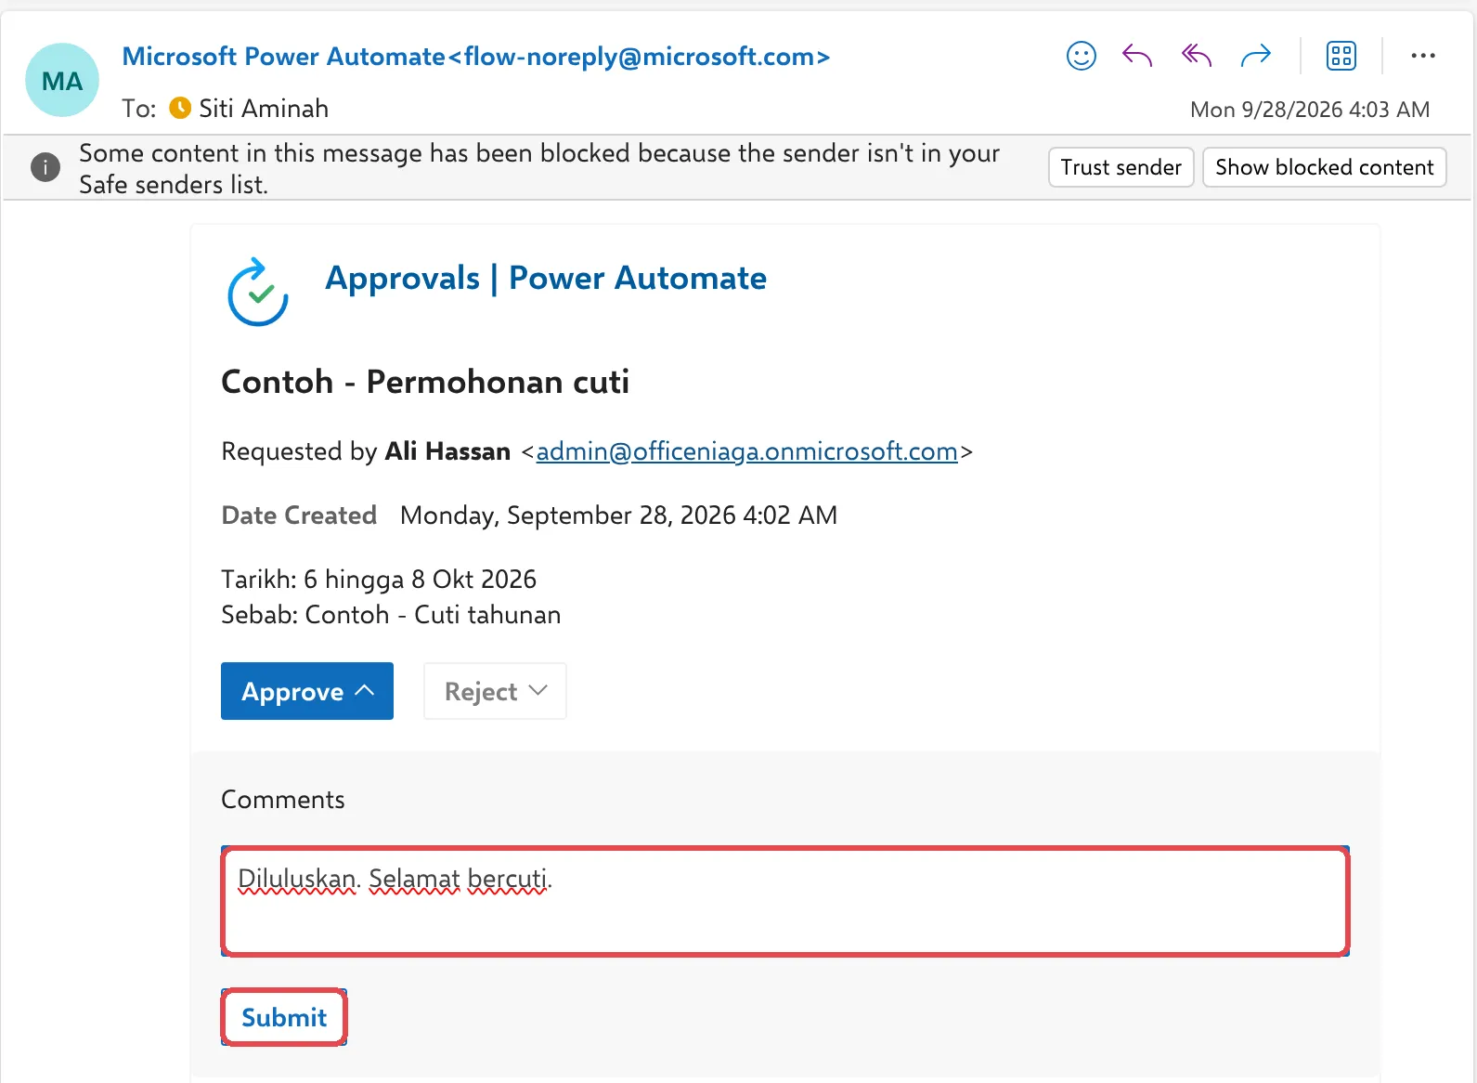Viewport: 1477px width, 1083px height.
Task: Click the Comments label
Action: click(283, 800)
